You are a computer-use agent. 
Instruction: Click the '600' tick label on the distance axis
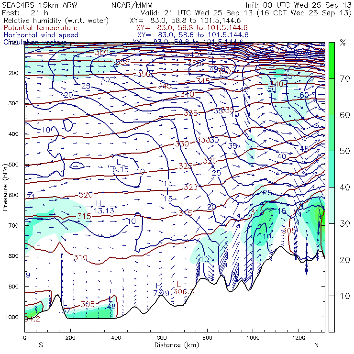162,338
